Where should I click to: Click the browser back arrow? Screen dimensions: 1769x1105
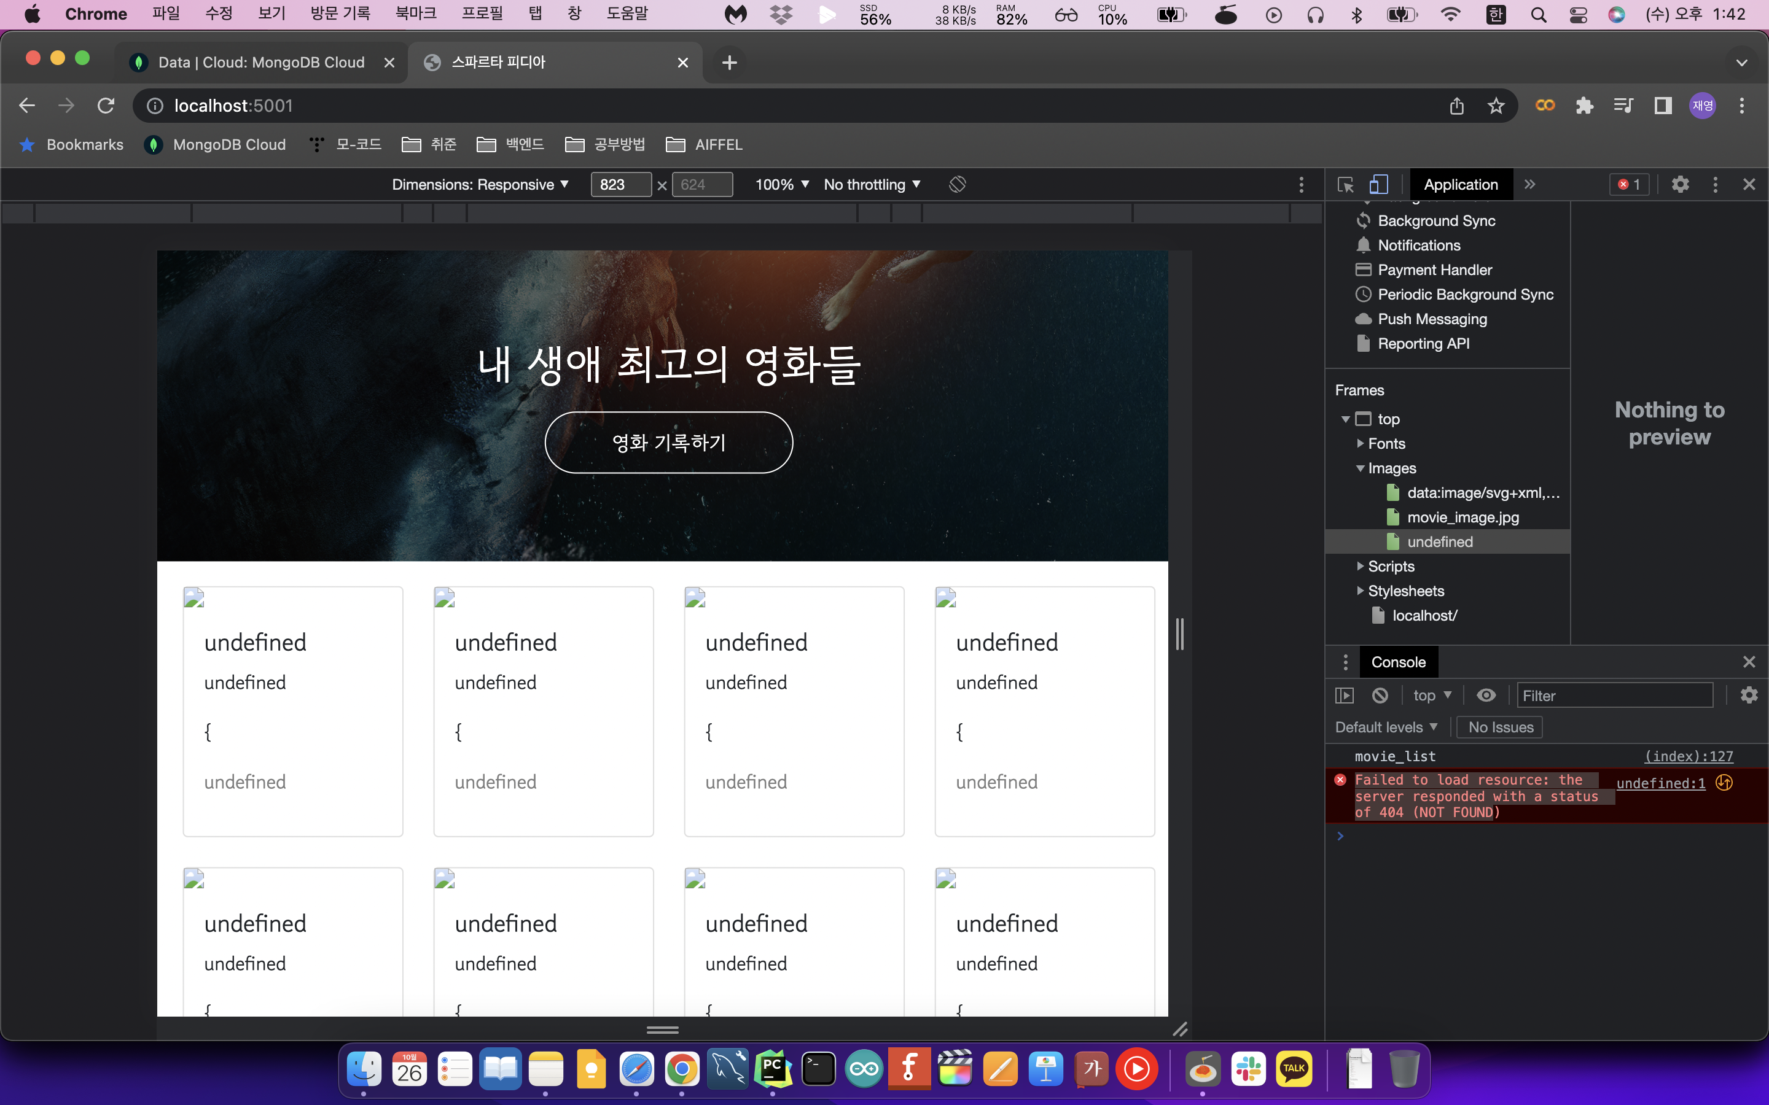[x=27, y=106]
